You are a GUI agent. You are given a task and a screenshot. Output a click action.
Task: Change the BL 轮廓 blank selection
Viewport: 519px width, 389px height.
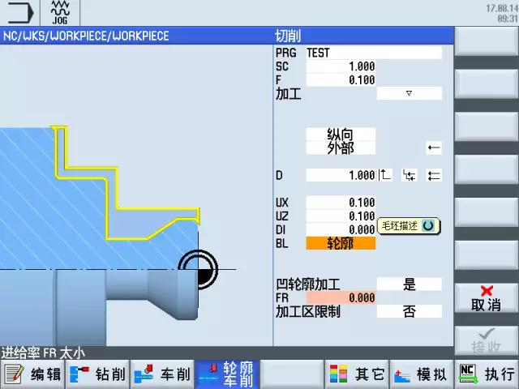coord(341,243)
